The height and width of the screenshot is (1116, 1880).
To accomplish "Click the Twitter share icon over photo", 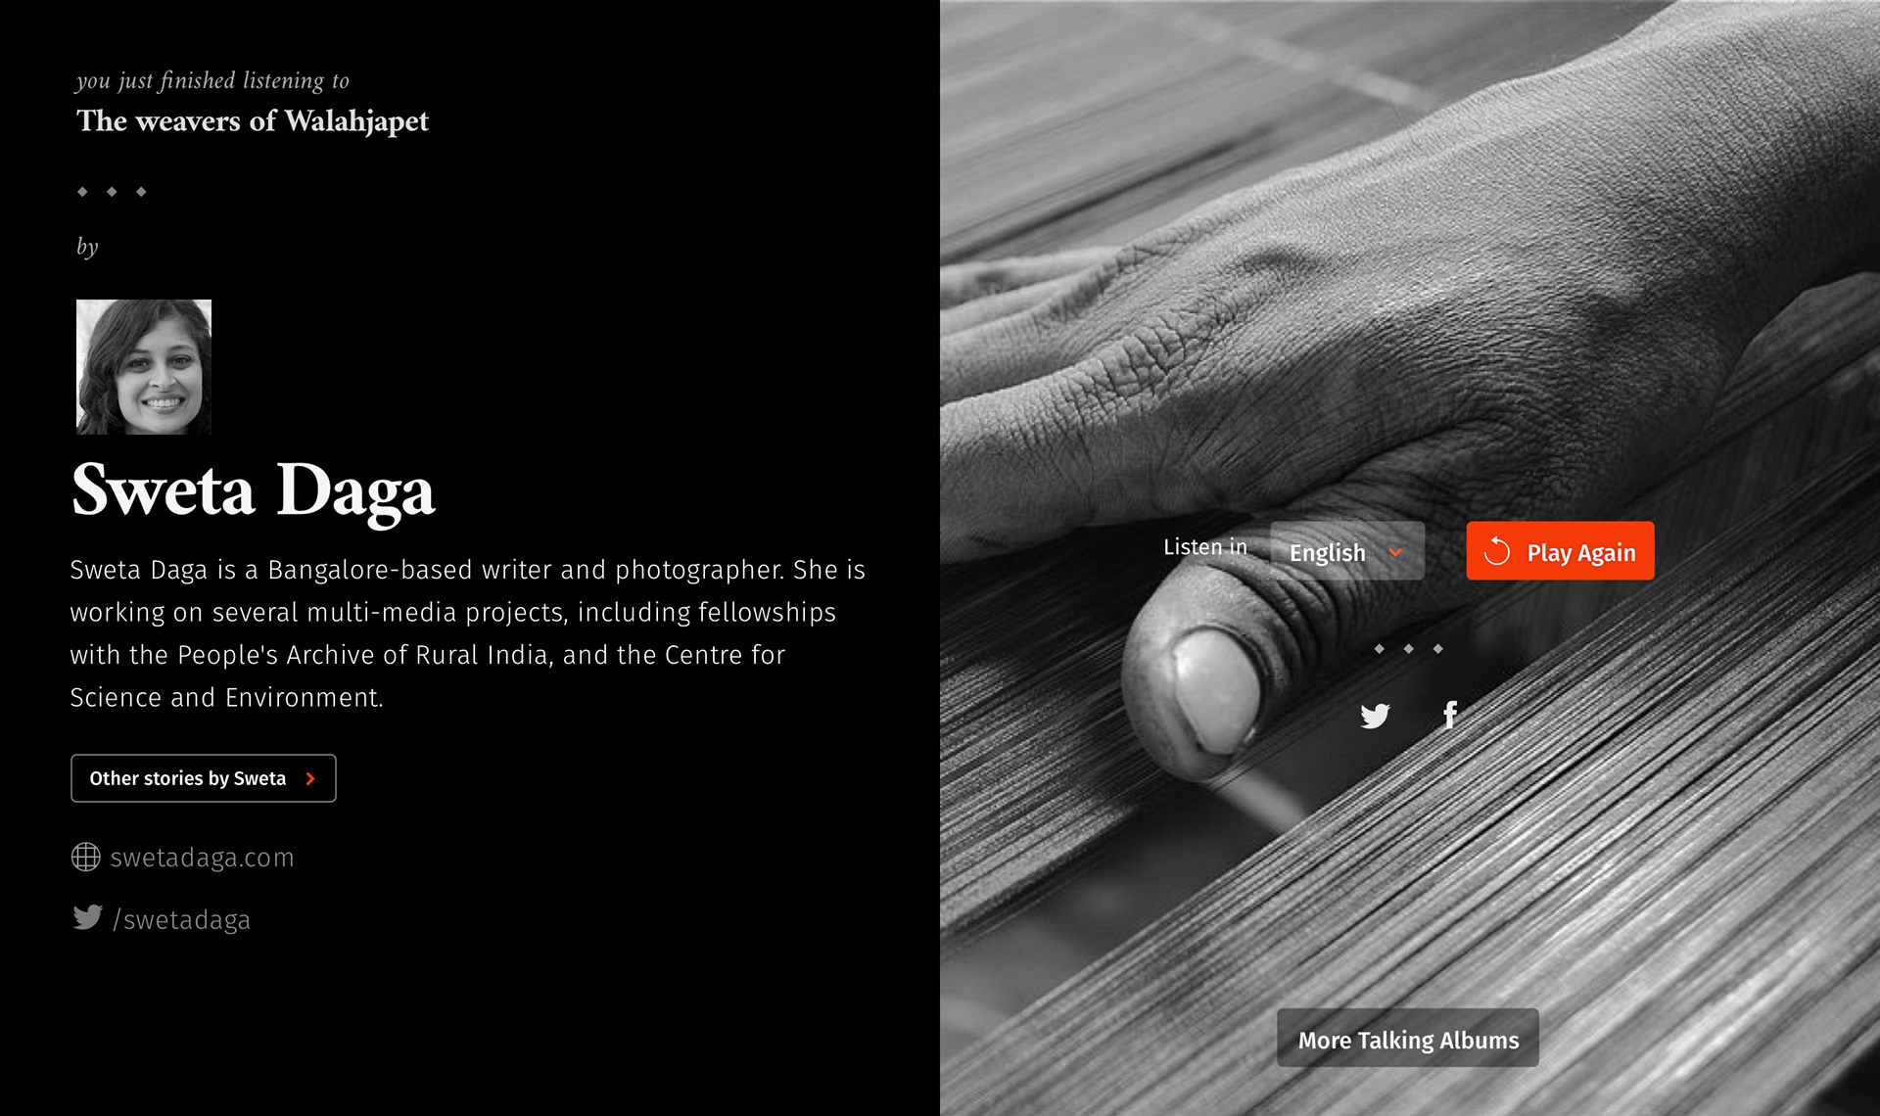I will [1375, 716].
